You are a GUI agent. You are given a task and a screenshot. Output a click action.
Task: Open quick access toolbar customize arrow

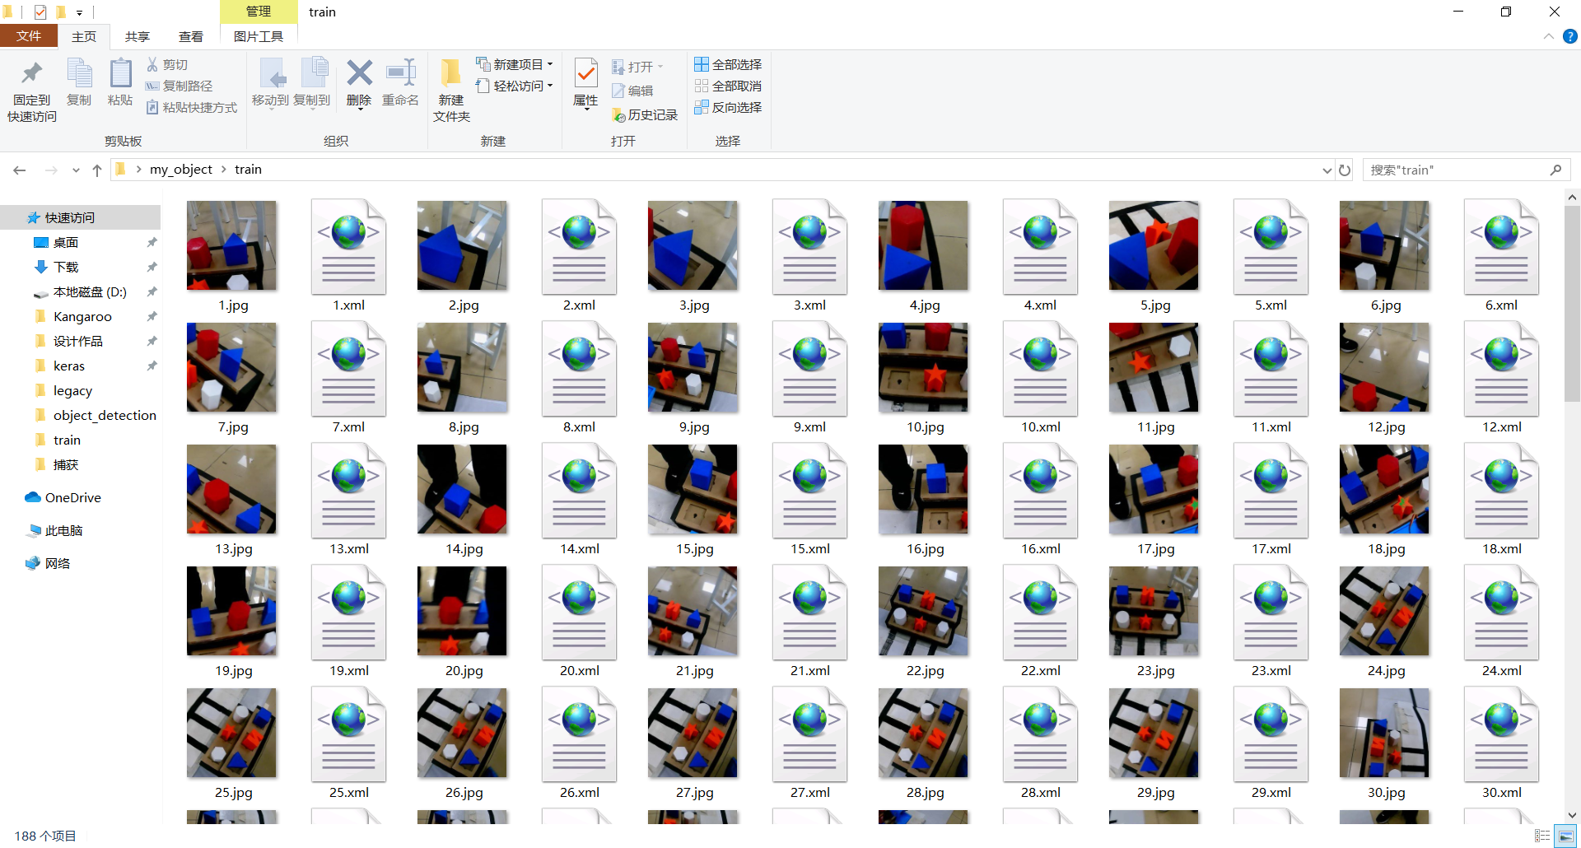click(79, 12)
